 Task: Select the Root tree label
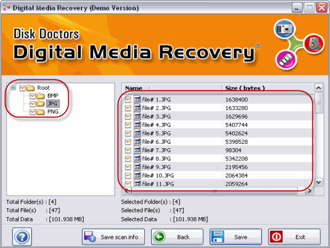point(43,88)
